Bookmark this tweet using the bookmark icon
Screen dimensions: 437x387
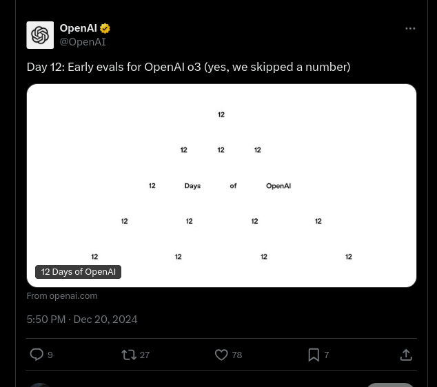tap(314, 355)
